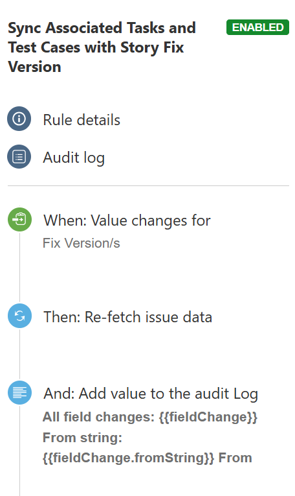Screen dimensions: 295x496
Task: Open Rule details
Action: 82,120
